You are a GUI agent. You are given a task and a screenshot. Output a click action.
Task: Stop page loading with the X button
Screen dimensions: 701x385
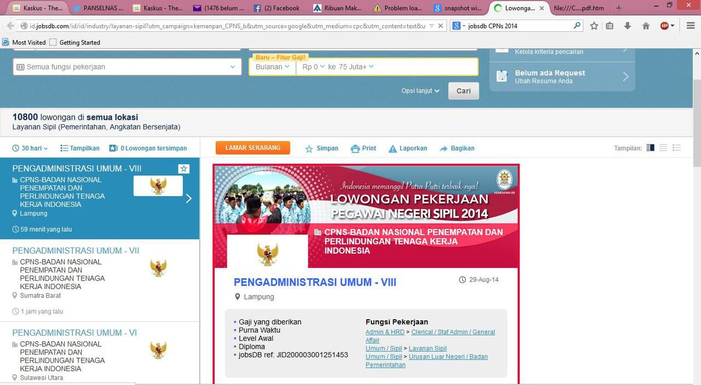[x=440, y=26]
